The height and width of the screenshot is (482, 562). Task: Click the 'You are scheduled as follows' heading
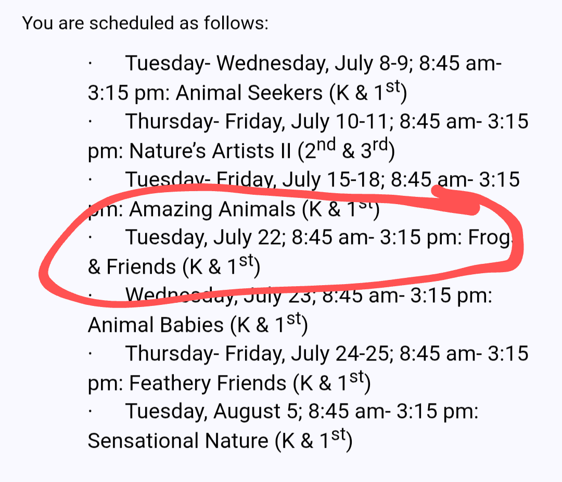pos(145,23)
